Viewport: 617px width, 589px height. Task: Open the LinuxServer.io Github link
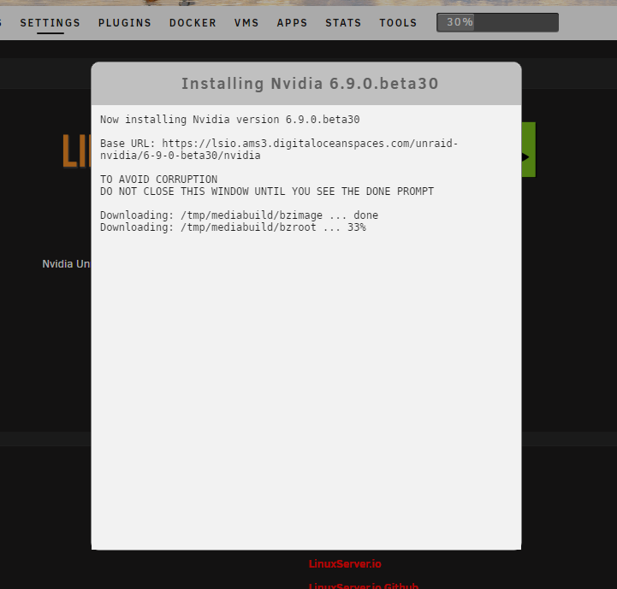(364, 586)
